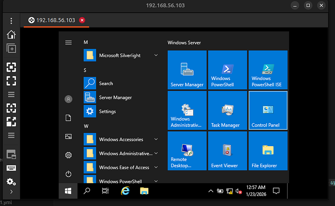Click the Windows Start button on taskbar
Viewport: 335px width, 206px height.
click(x=68, y=191)
